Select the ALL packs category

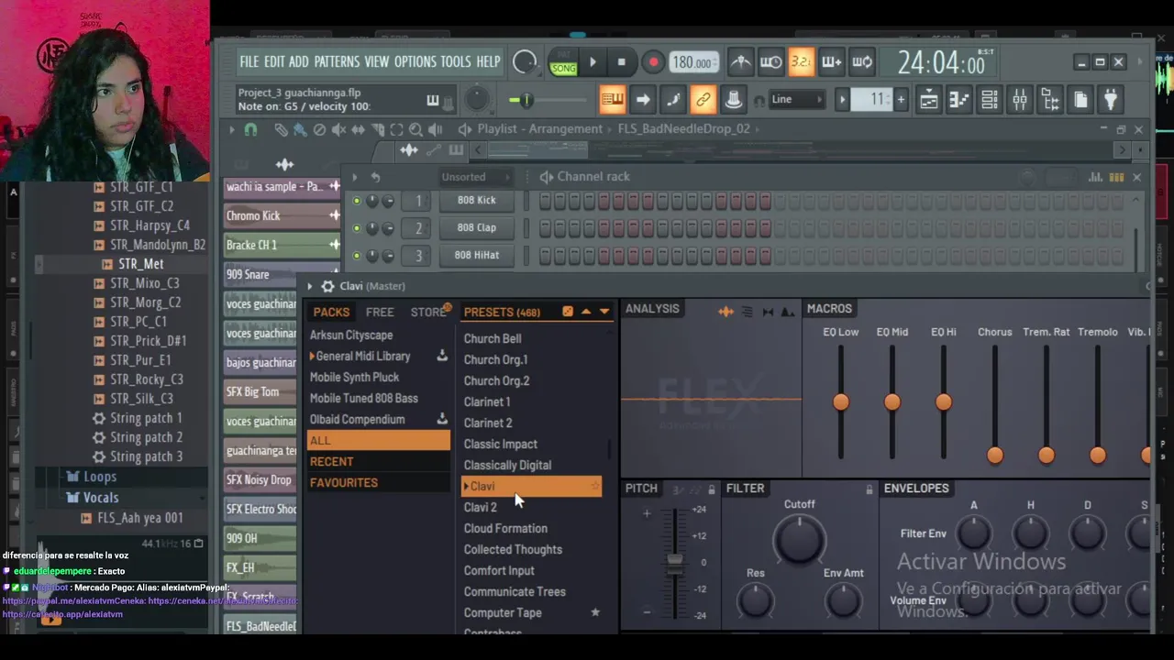point(379,441)
